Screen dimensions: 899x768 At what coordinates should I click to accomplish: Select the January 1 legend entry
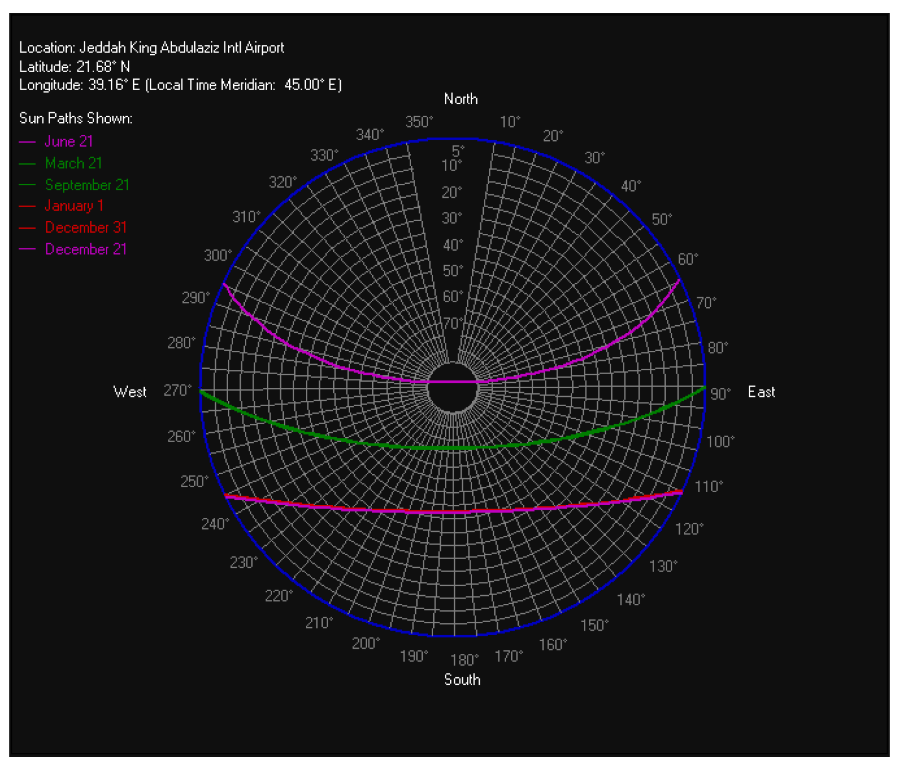74,206
